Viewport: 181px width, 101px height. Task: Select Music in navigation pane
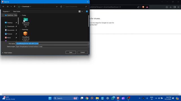[x=9, y=38]
